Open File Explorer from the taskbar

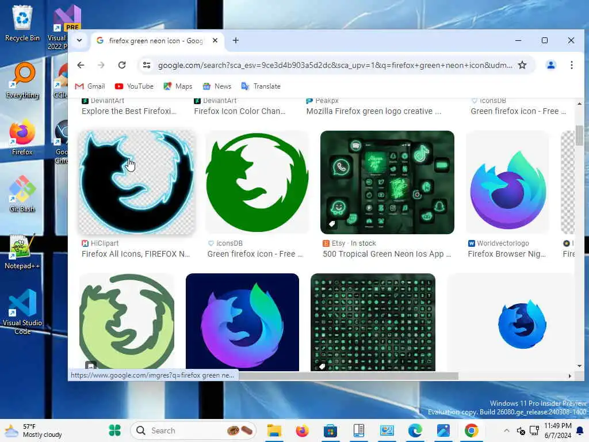(274, 430)
